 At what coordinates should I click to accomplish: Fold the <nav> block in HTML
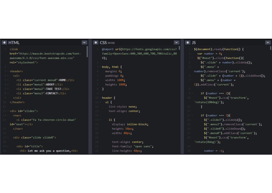(x=8, y=116)
